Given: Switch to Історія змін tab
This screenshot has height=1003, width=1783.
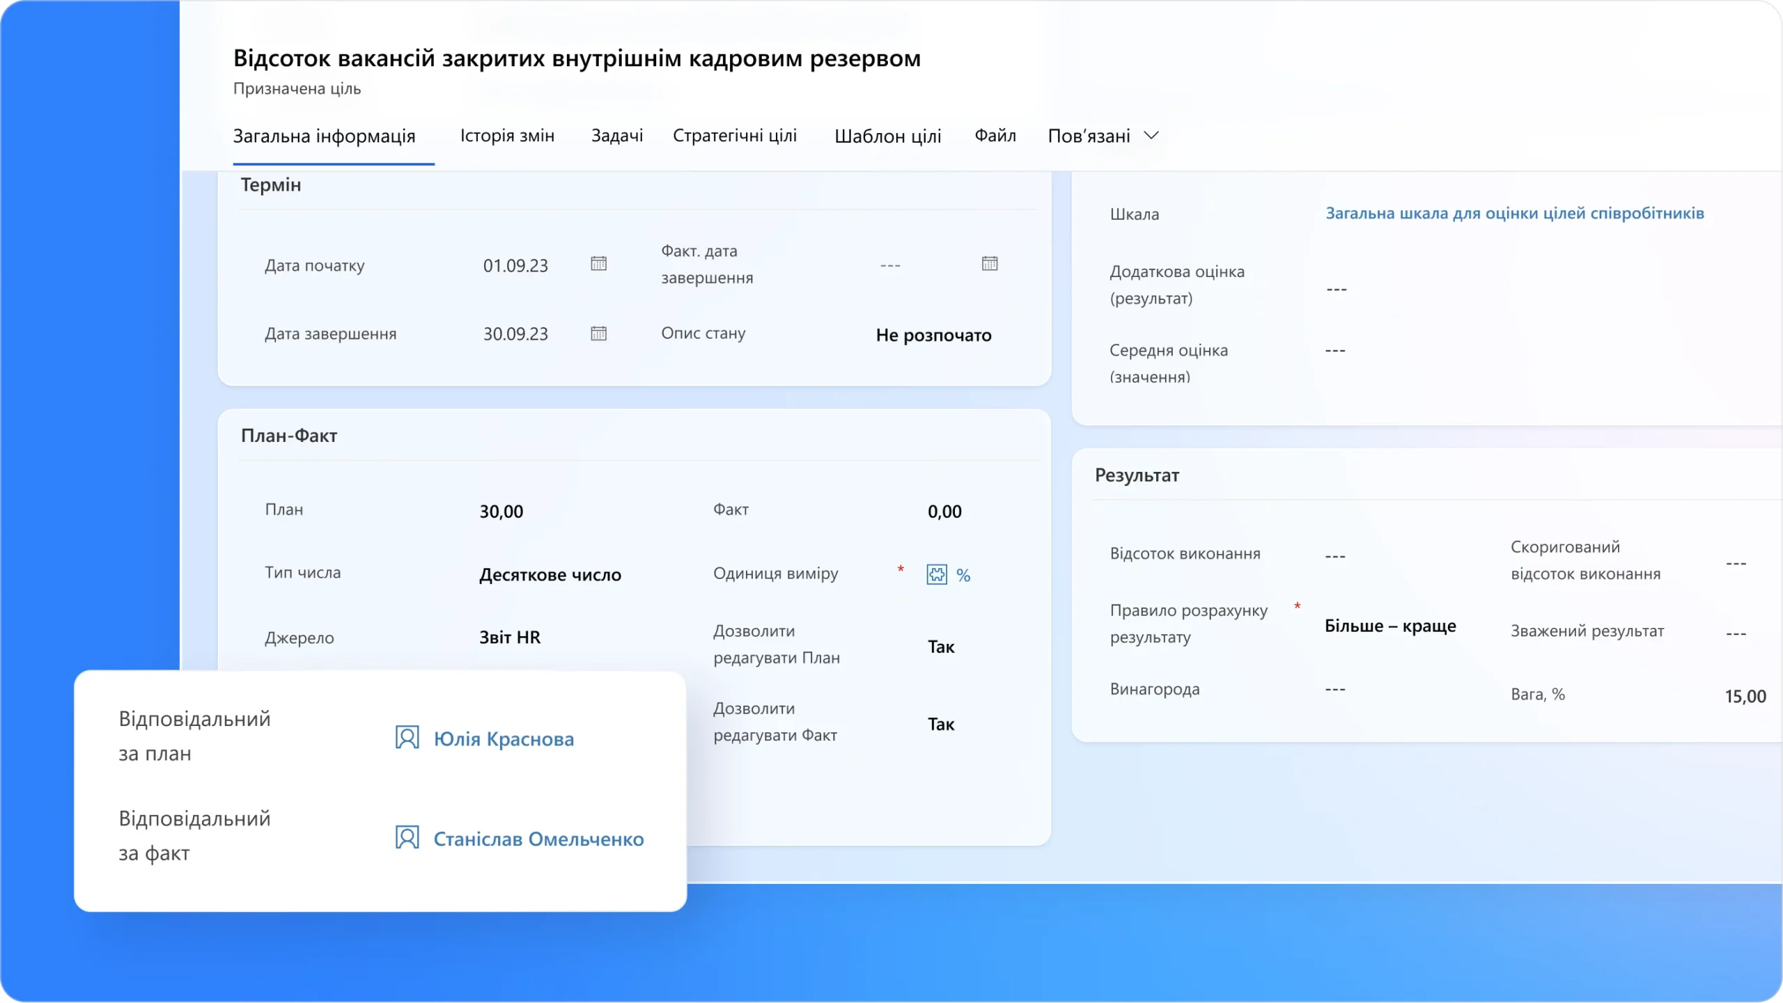Looking at the screenshot, I should click(x=507, y=136).
